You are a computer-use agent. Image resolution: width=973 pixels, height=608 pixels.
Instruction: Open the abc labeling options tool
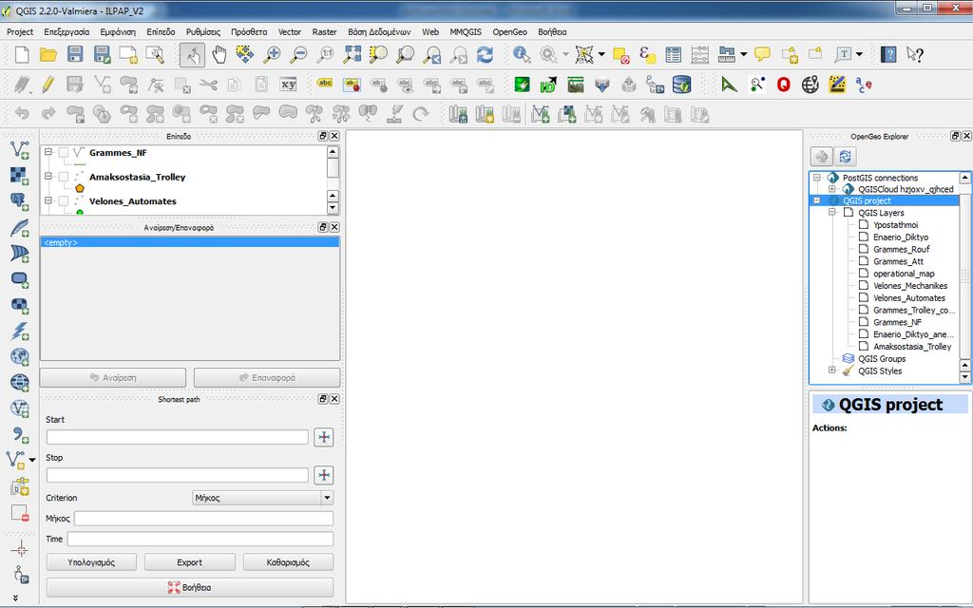pos(325,84)
